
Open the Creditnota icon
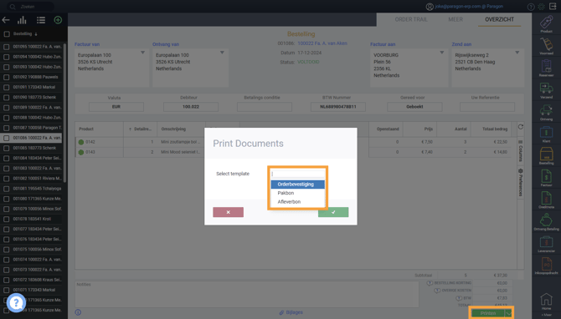(x=546, y=198)
